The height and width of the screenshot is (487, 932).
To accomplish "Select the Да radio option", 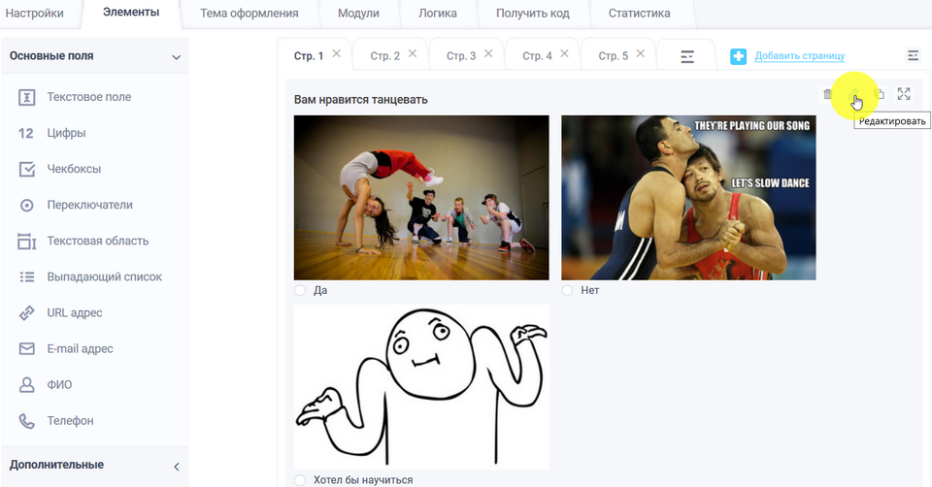I will [x=300, y=290].
